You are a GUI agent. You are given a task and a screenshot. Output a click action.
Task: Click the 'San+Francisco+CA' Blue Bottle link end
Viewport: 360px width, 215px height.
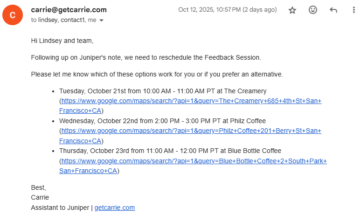click(88, 171)
